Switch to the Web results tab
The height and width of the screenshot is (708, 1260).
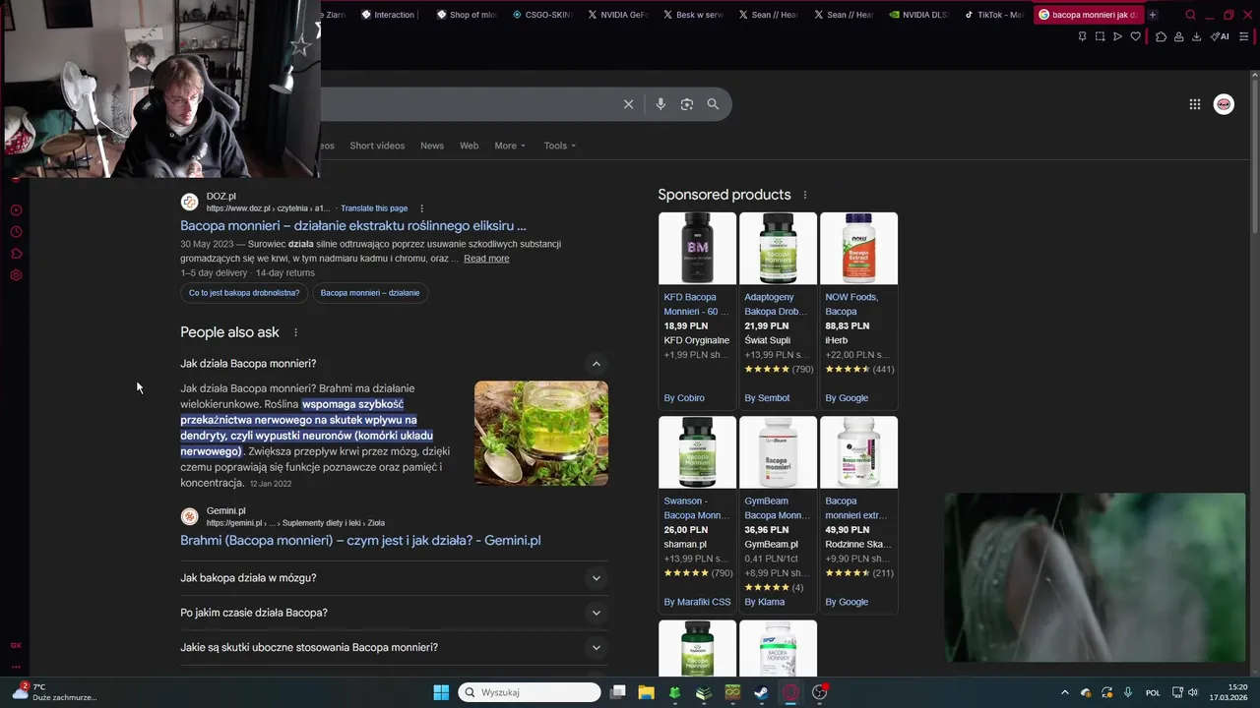click(x=469, y=146)
